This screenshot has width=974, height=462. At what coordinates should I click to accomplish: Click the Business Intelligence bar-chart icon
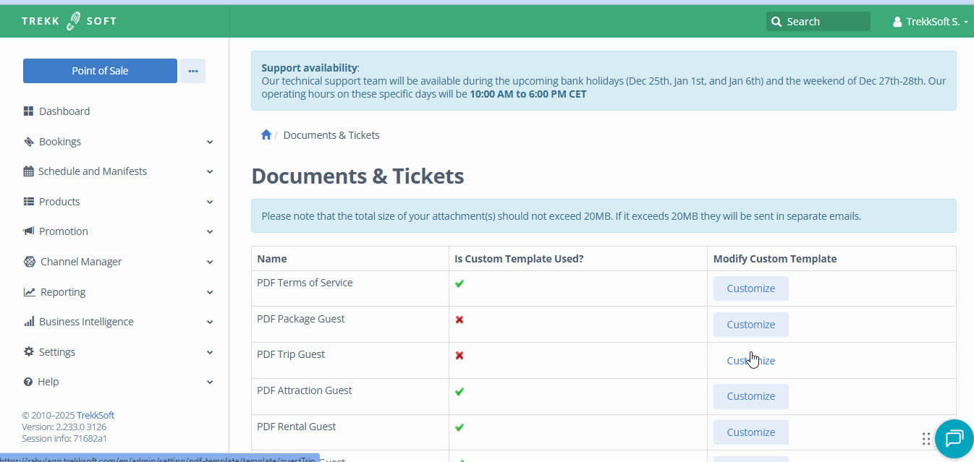[28, 321]
